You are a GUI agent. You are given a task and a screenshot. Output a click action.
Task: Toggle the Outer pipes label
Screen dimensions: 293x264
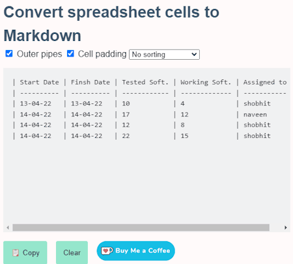(39, 54)
